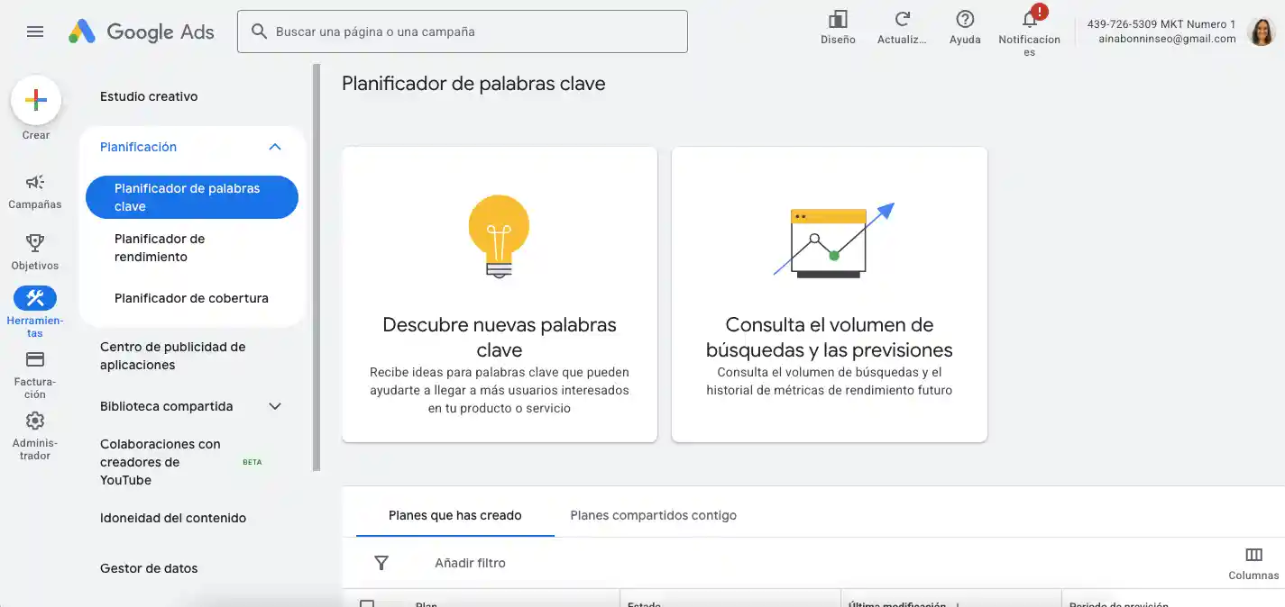Open Estudio creativo menu item
1285x607 pixels.
[149, 96]
